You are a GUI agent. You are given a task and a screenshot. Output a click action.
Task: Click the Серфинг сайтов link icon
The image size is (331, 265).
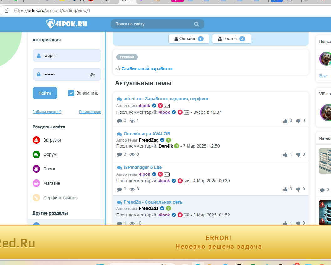point(36,198)
